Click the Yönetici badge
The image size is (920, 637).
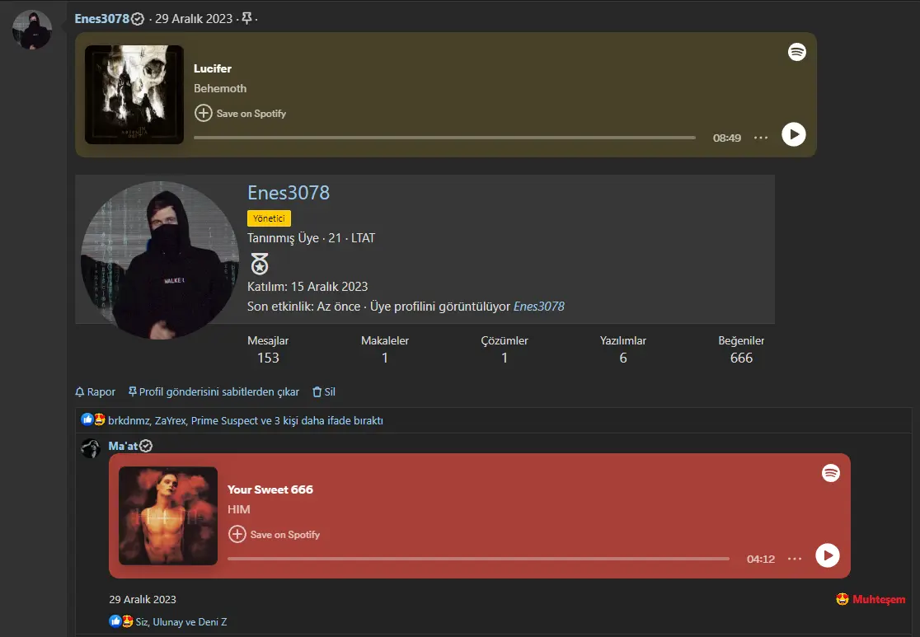pyautogui.click(x=269, y=218)
